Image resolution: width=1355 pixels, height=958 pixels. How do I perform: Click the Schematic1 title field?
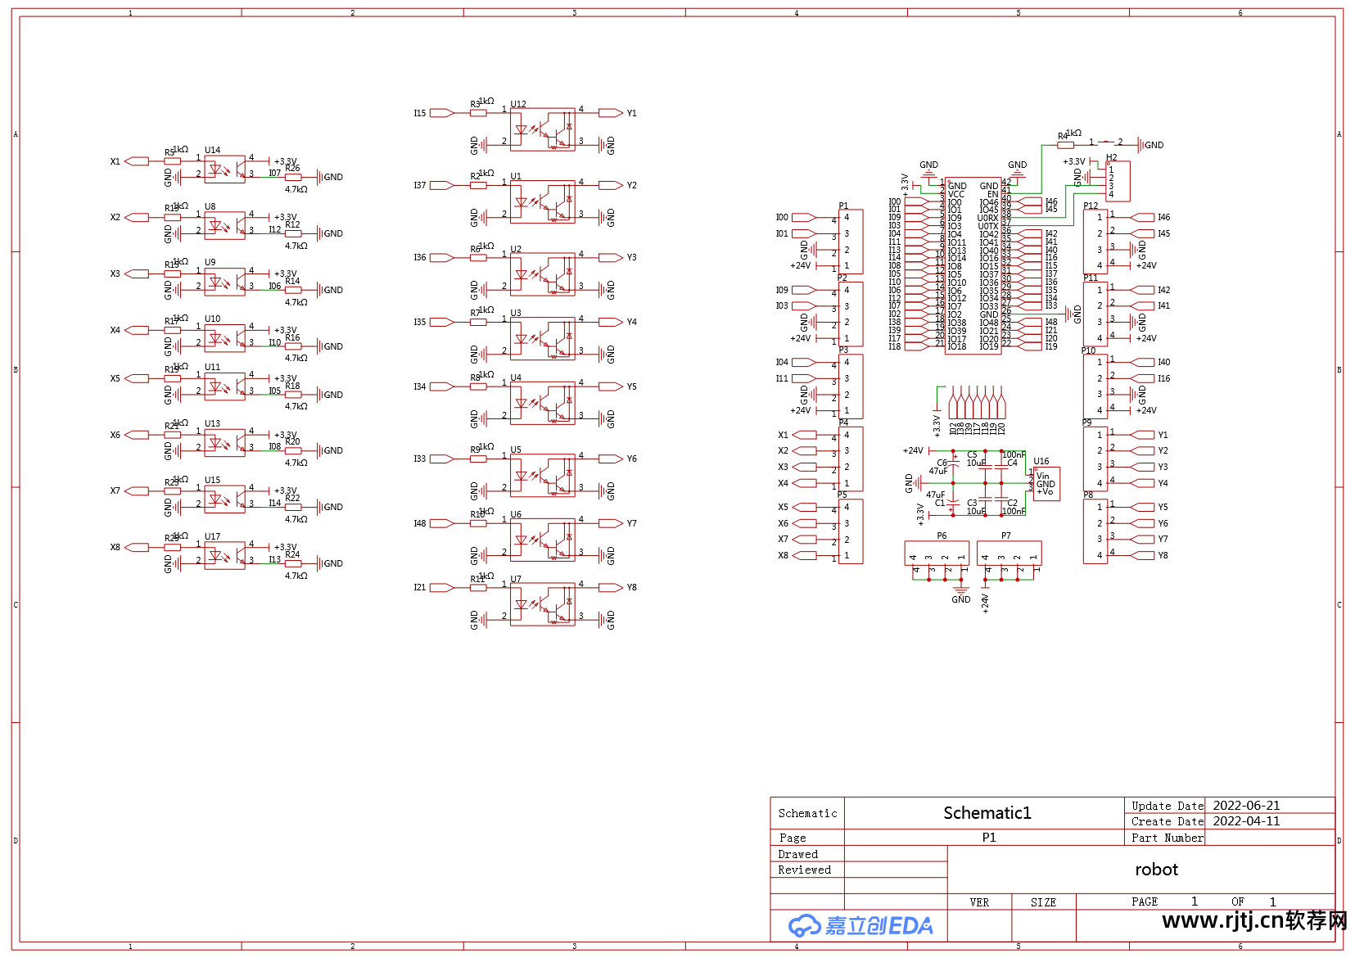pyautogui.click(x=987, y=813)
